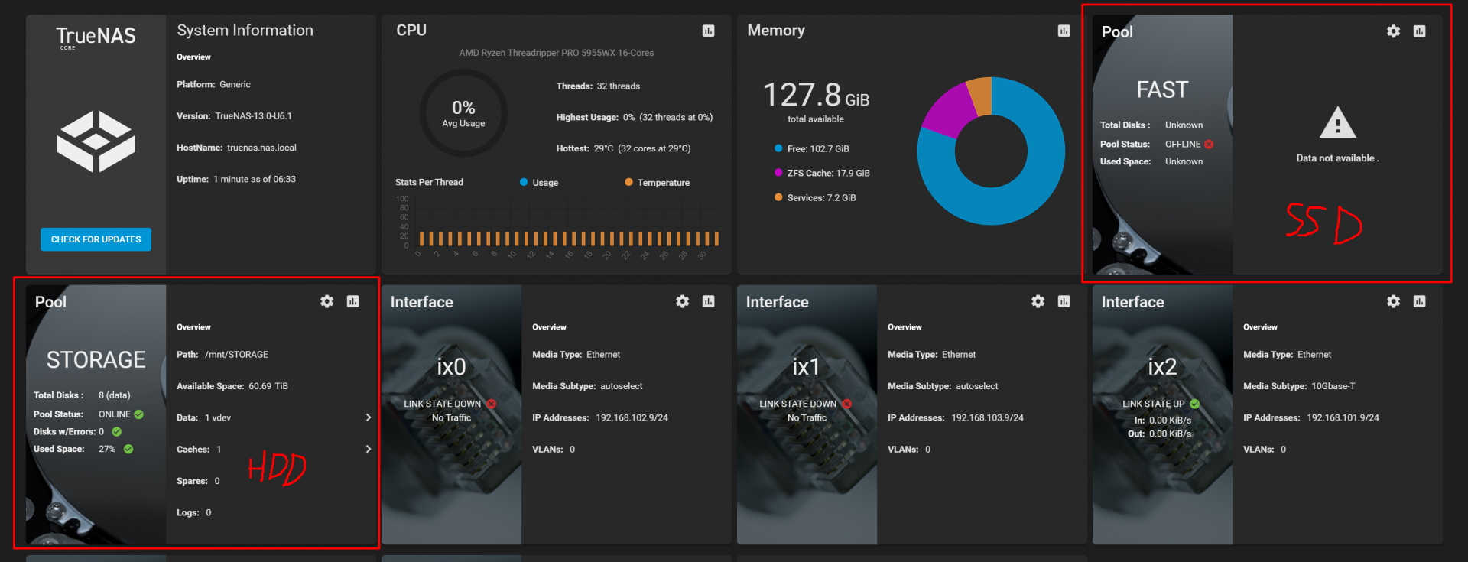1468x562 pixels.
Task: Click ix0 LINK STATE DOWN error icon
Action: 491,404
